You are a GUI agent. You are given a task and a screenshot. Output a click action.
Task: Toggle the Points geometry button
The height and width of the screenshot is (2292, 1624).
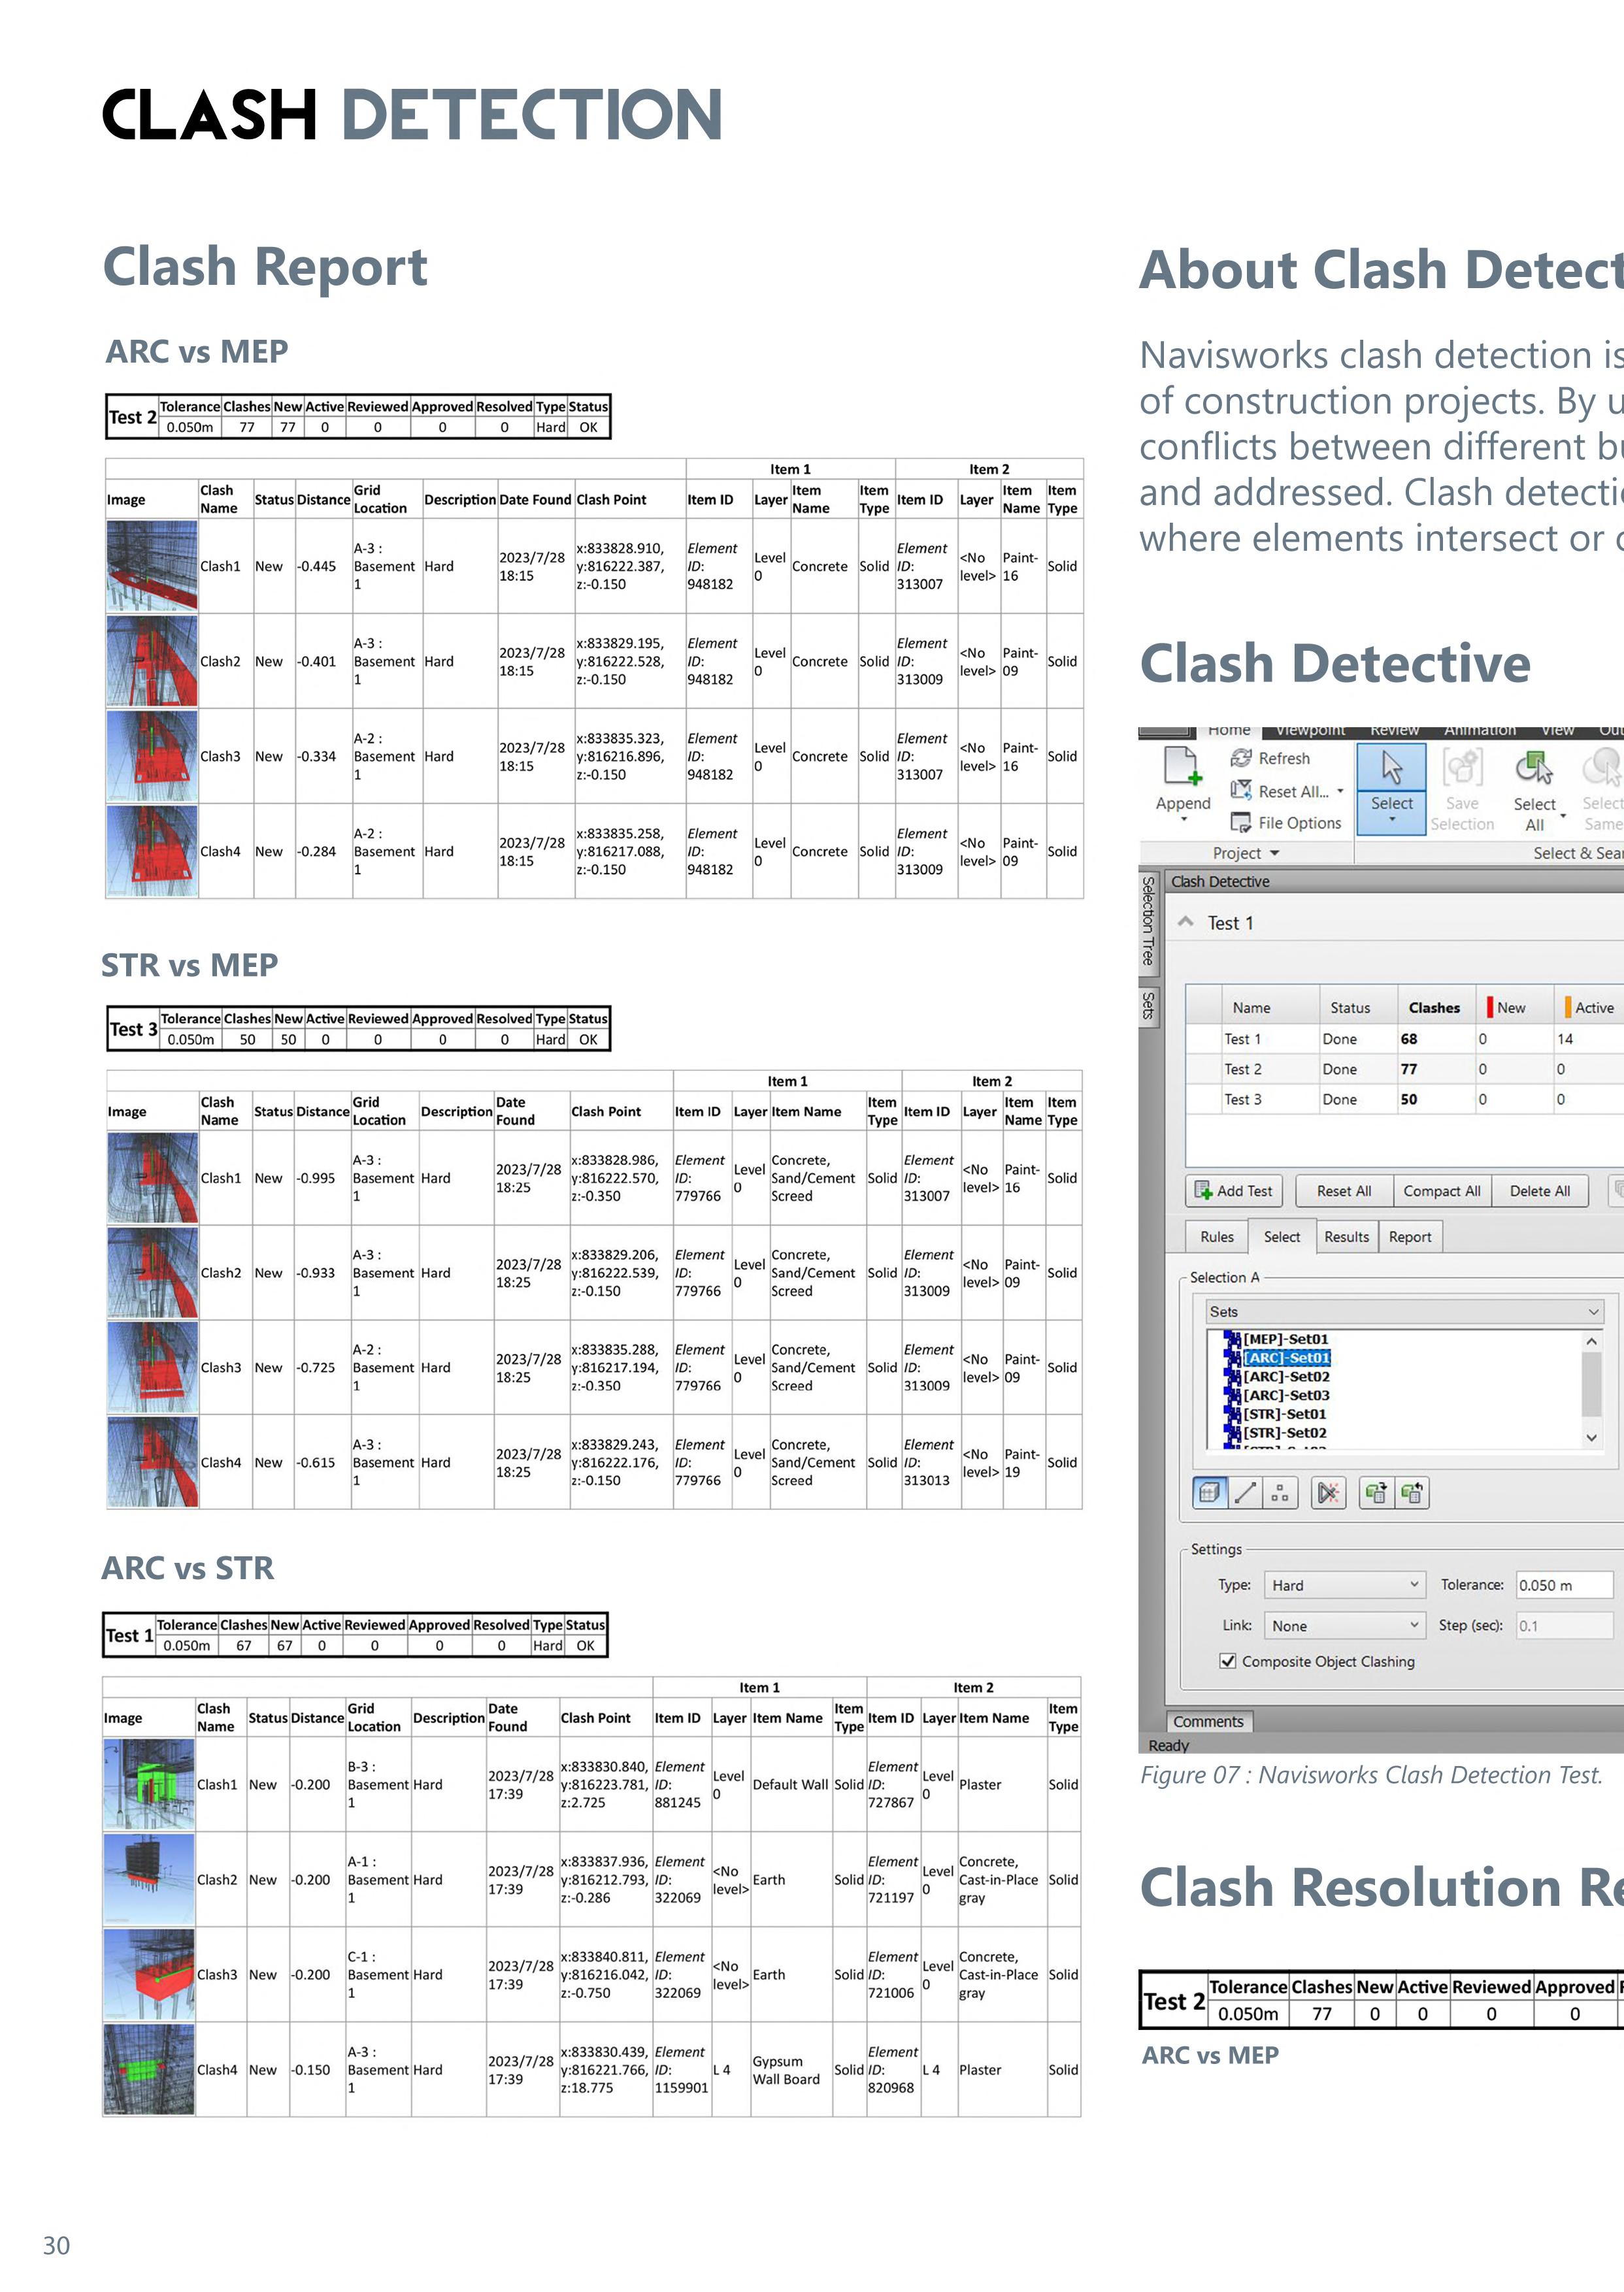1280,1492
